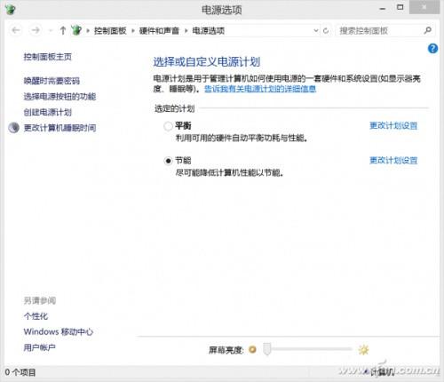Open help with the blue question mark
The height and width of the screenshot is (382, 444).
pos(432,48)
